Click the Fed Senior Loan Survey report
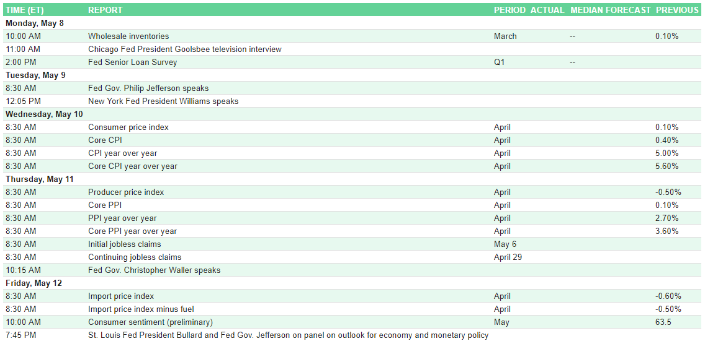705x341 pixels. (x=133, y=63)
